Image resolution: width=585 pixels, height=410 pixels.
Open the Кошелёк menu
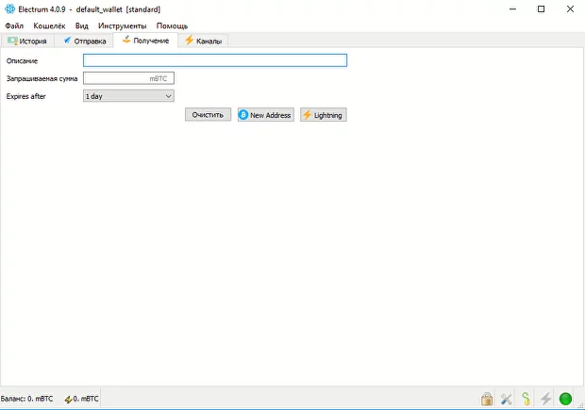click(x=49, y=25)
